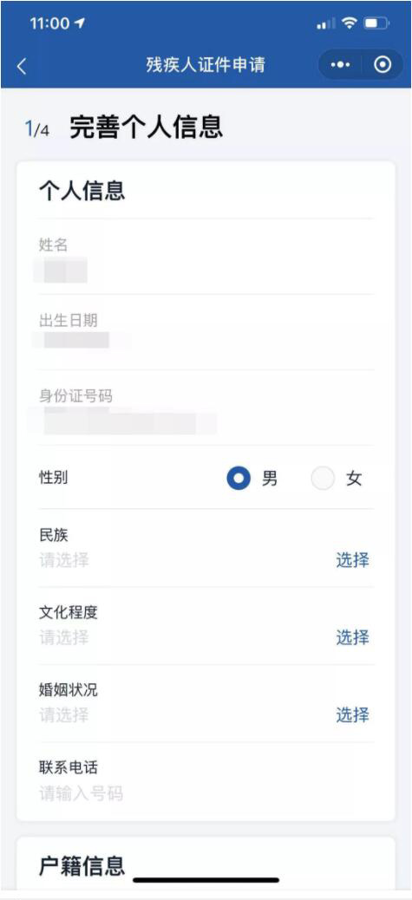This screenshot has width=412, height=900.
Task: Open the 婚姻状况 选择 picker
Action: 352,714
